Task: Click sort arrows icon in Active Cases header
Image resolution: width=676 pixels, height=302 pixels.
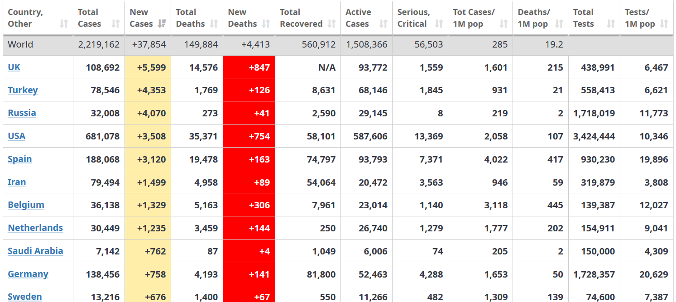Action: coord(384,24)
